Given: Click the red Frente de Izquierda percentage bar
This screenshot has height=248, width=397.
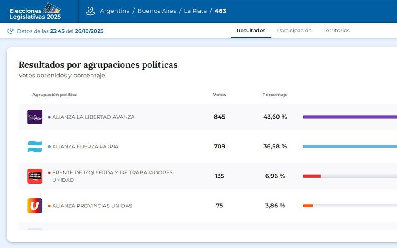Looking at the screenshot, I should (312, 176).
